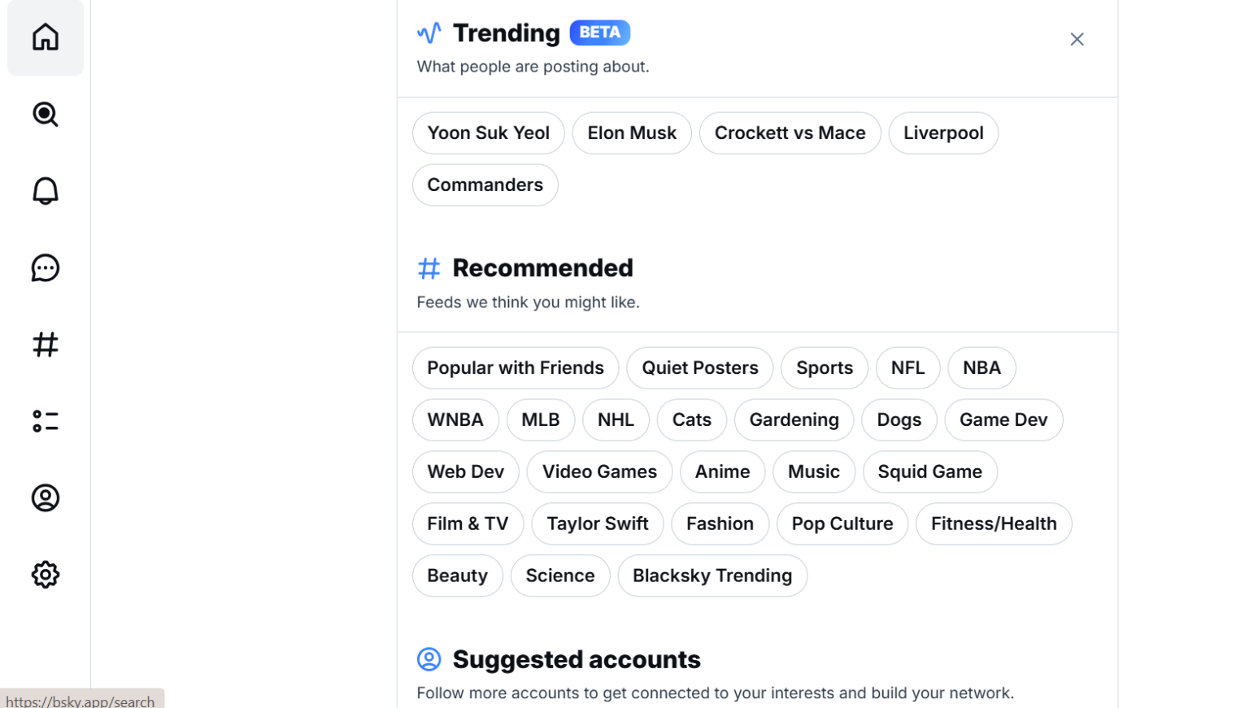1249x708 pixels.
Task: Open Settings
Action: (x=45, y=574)
